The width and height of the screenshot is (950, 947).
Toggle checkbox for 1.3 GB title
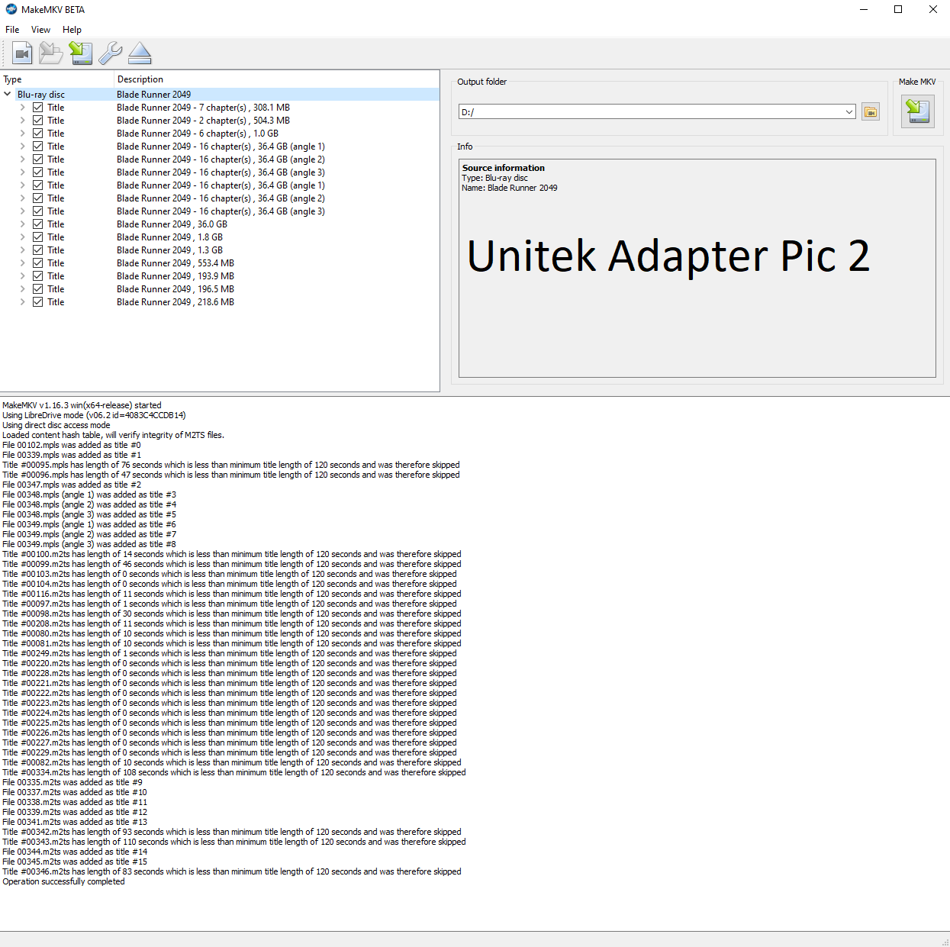(x=37, y=250)
